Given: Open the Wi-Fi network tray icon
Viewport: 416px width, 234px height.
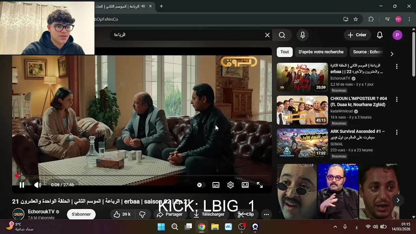Looking at the screenshot, I should [x=368, y=227].
